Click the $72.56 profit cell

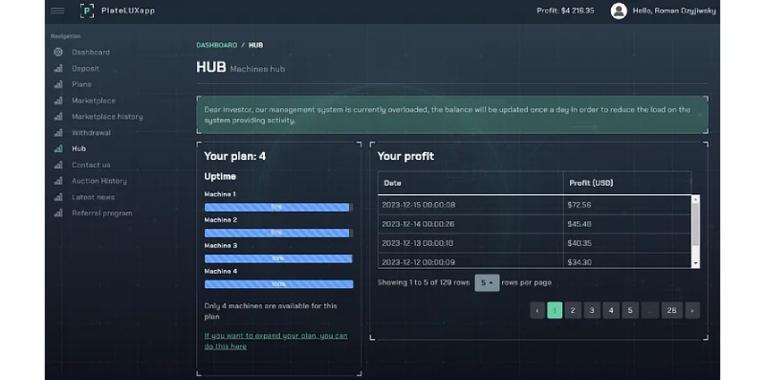pos(627,205)
